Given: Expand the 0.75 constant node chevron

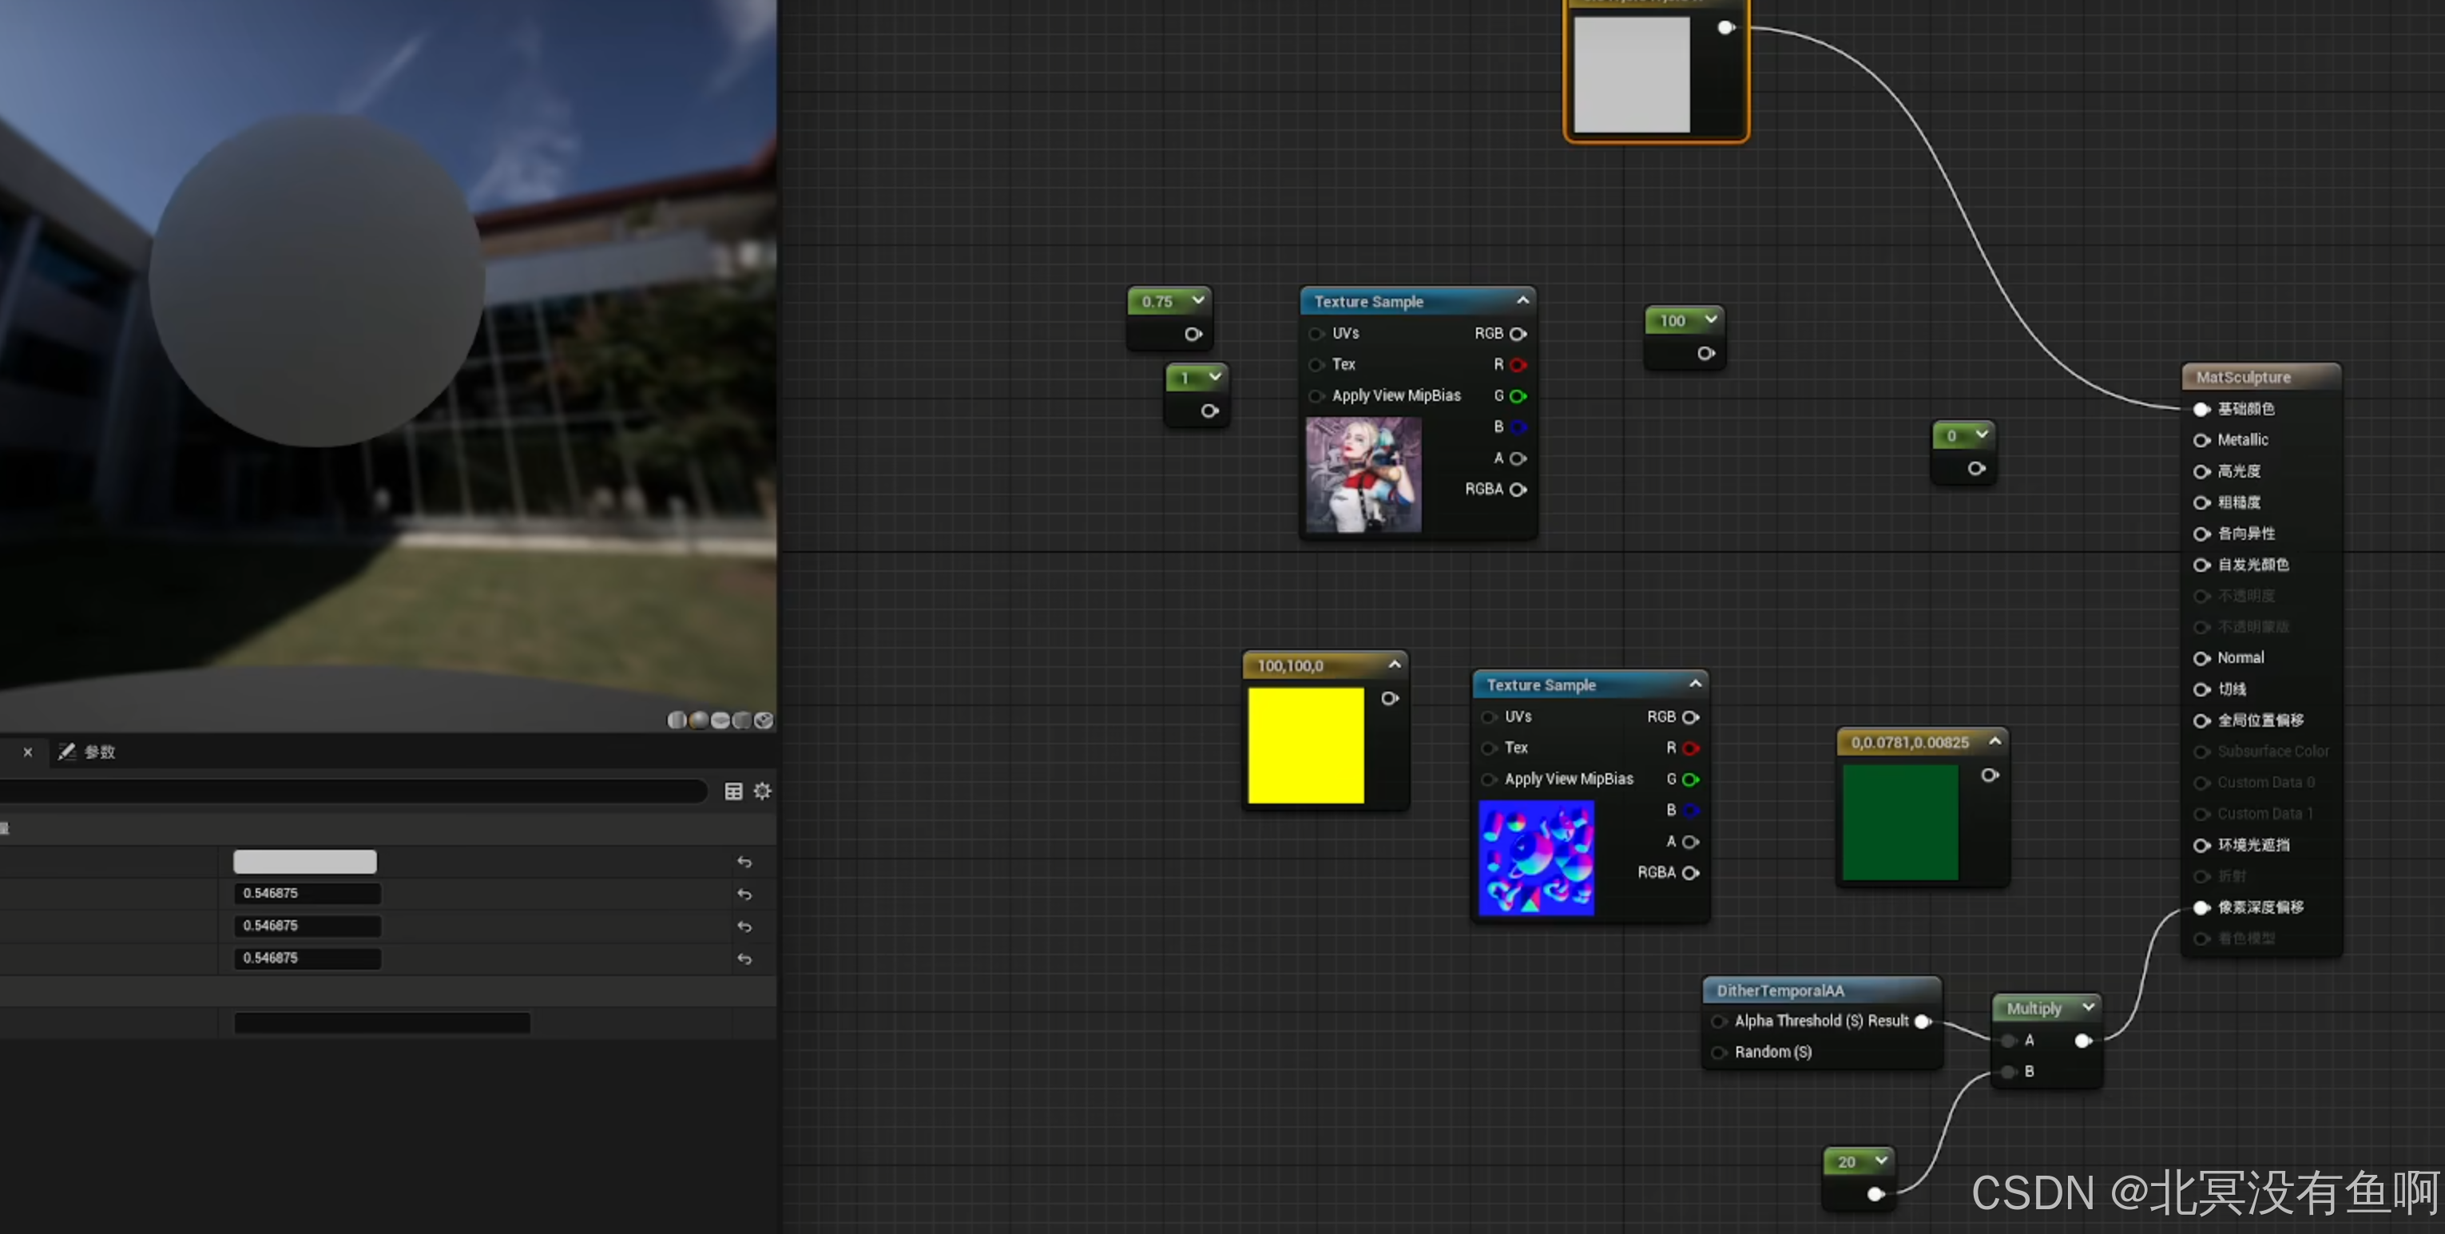Looking at the screenshot, I should point(1198,300).
